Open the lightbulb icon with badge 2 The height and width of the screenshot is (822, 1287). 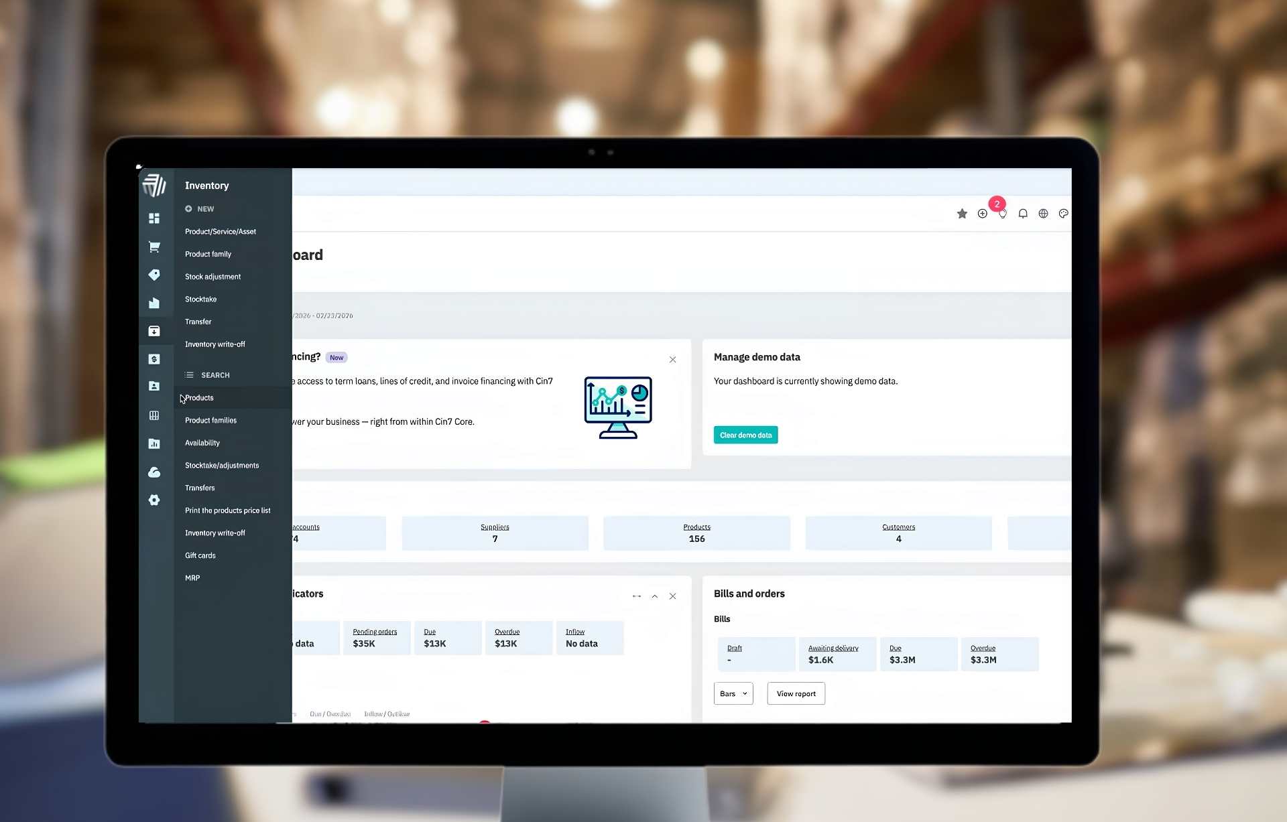coord(1002,214)
